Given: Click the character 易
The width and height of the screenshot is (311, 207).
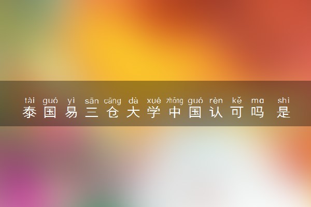Looking at the screenshot, I should click(x=71, y=112).
